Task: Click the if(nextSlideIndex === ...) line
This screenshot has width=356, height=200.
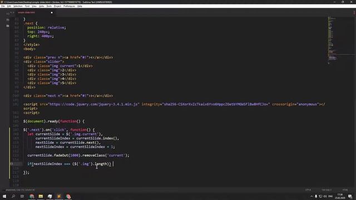Action: 69,164
